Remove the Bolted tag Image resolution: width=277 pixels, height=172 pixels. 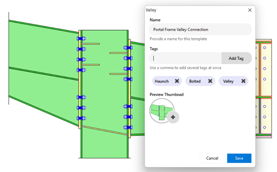tap(210, 81)
